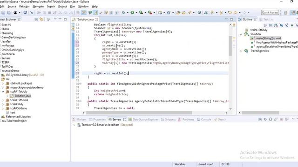298x167 pixels.
Task: Toggle Hide Non-Public Members in Outline toolbar
Action: click(292, 25)
